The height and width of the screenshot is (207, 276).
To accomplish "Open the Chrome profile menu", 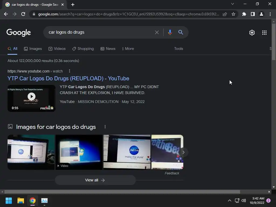I will coord(261,14).
